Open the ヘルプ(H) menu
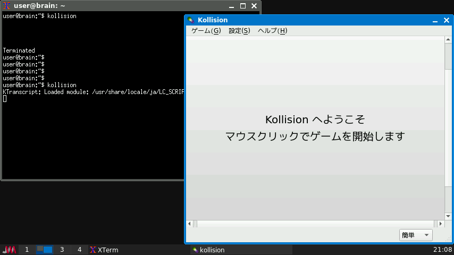This screenshot has height=255, width=454. (x=272, y=31)
